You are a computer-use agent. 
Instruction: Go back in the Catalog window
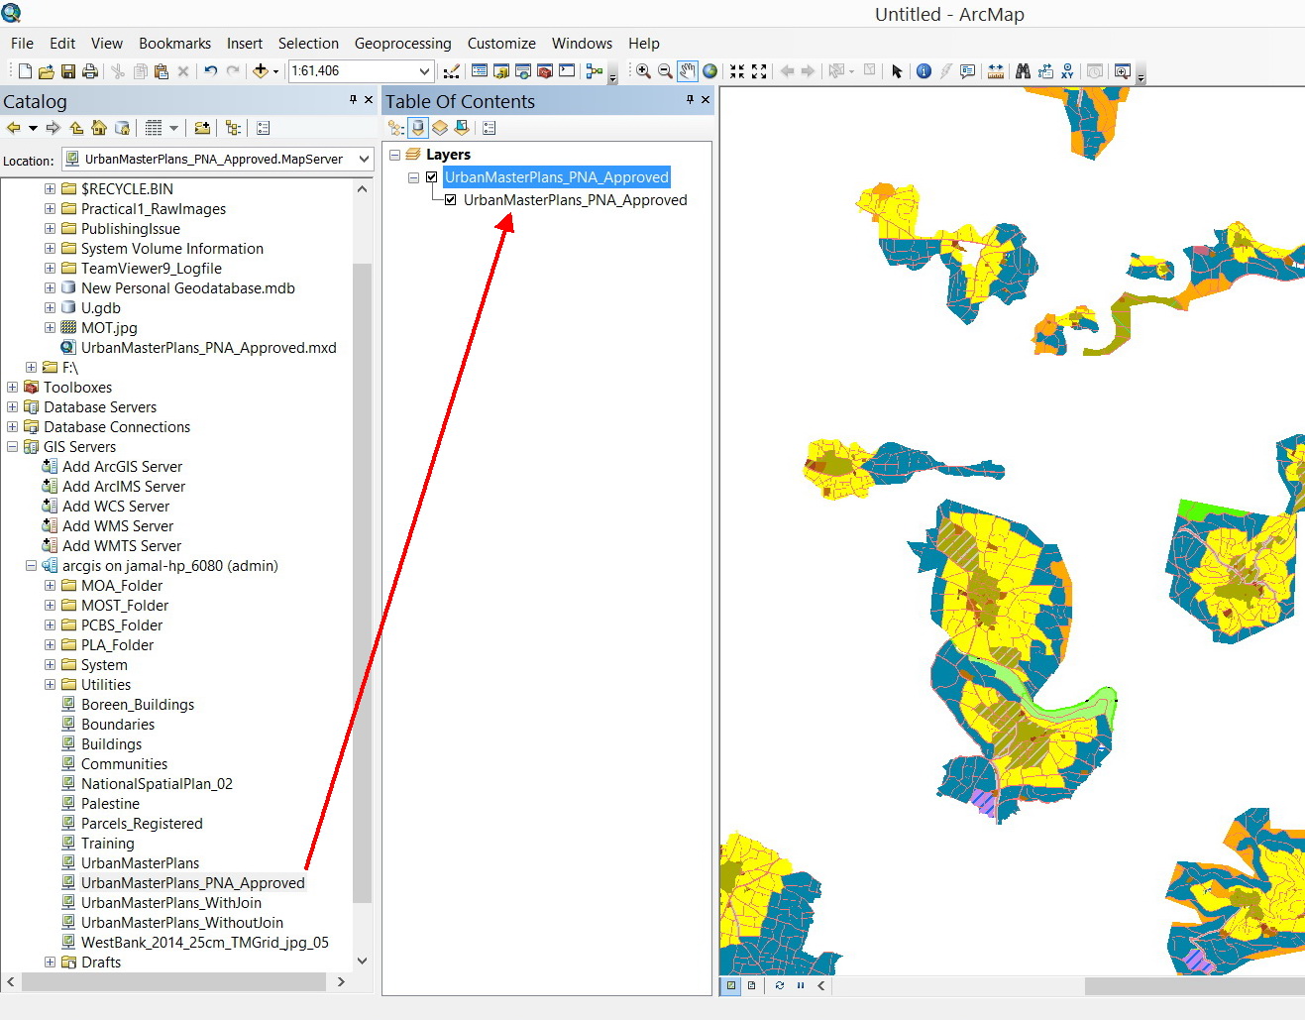[x=14, y=128]
